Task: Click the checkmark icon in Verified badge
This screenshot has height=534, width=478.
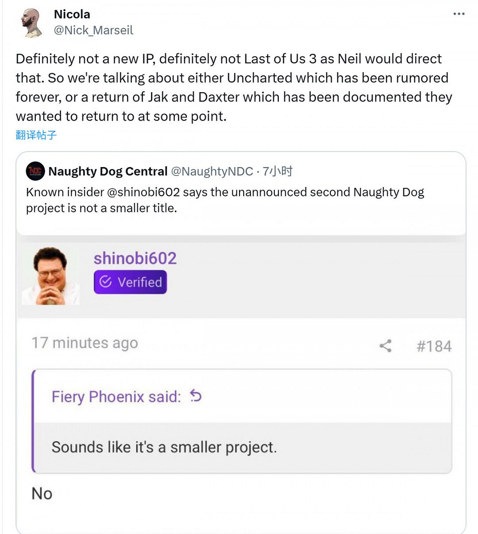Action: pyautogui.click(x=105, y=282)
